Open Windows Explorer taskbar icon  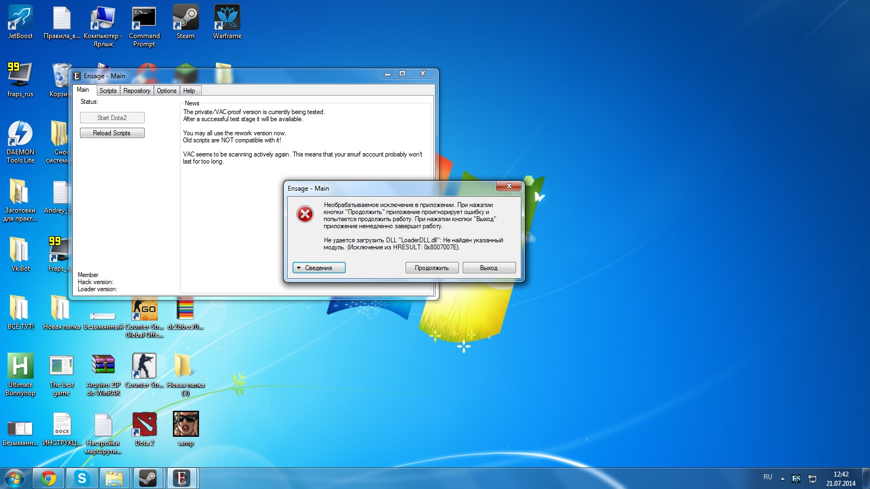tap(114, 478)
